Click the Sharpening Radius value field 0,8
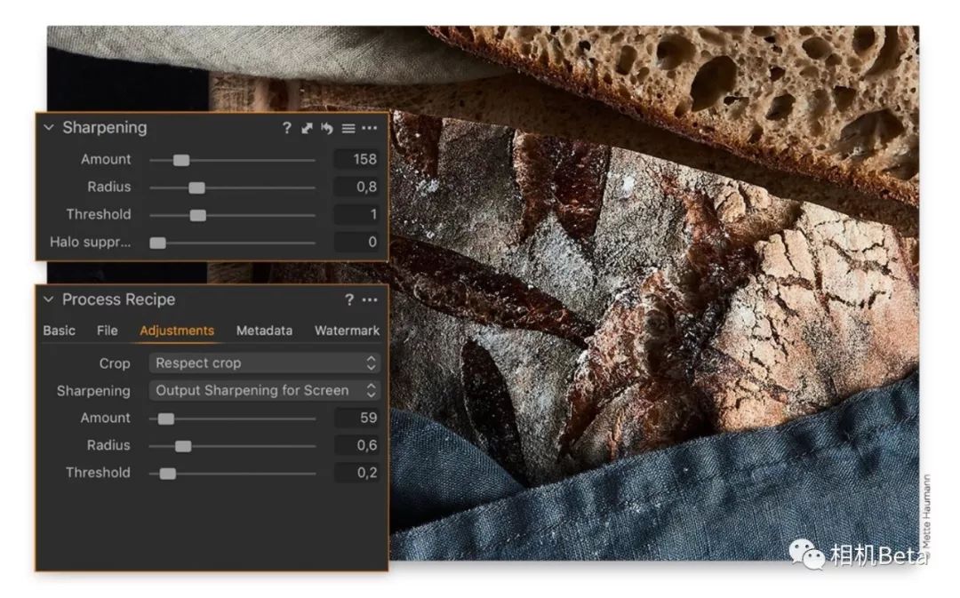The width and height of the screenshot is (960, 598). [x=356, y=187]
